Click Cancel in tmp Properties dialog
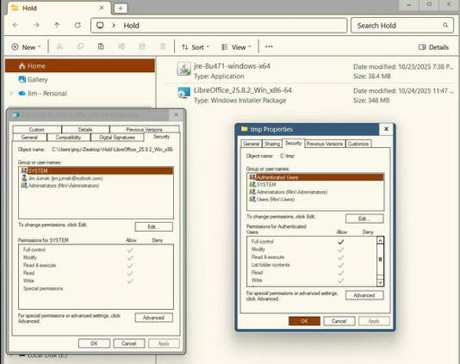This screenshot has height=364, width=460. 339,321
